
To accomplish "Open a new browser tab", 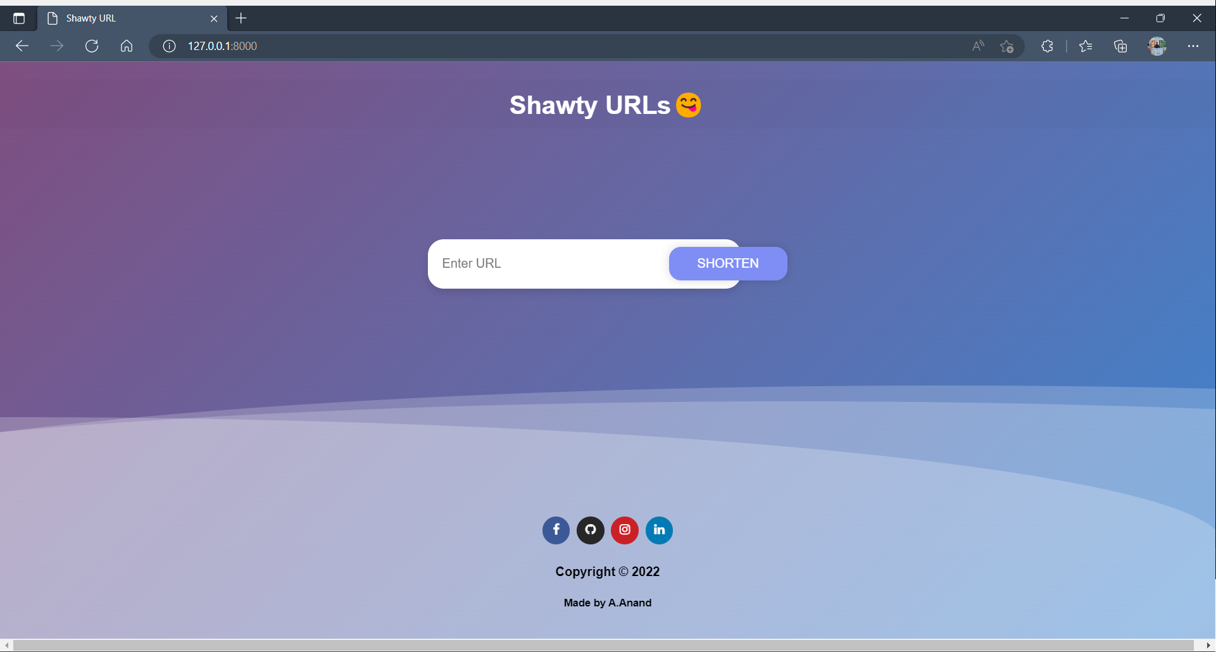I will (241, 18).
